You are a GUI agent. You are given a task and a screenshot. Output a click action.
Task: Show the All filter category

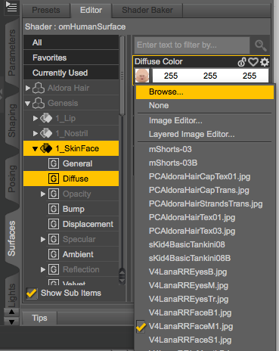pyautogui.click(x=71, y=42)
